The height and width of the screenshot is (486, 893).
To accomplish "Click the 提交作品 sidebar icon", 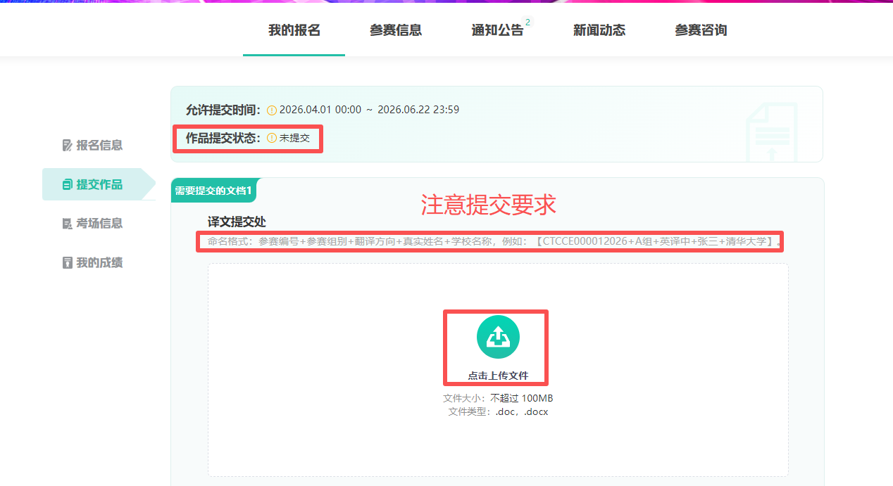I will click(68, 185).
